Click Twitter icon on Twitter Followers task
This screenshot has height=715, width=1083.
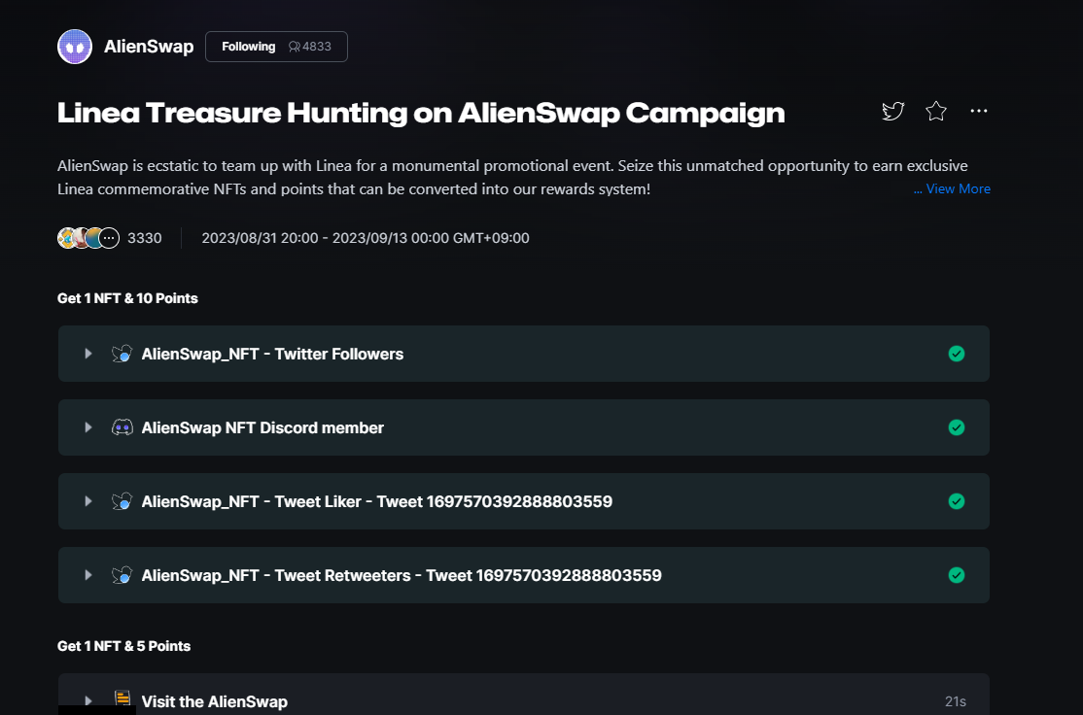tap(122, 354)
